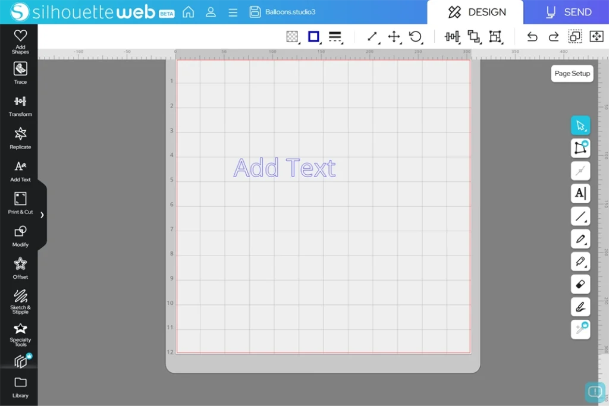This screenshot has height=406, width=609.
Task: Open the blue line color swatch
Action: pos(313,37)
